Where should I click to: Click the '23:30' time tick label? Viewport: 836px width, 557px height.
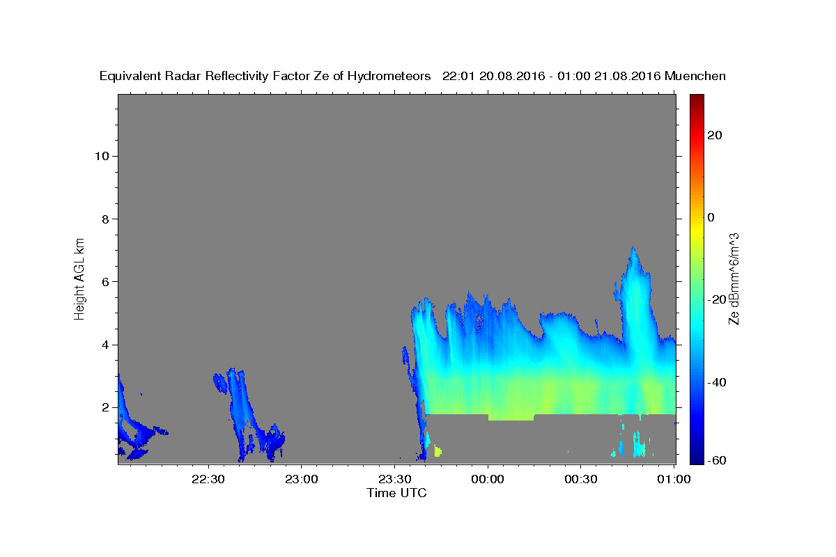[x=394, y=479]
